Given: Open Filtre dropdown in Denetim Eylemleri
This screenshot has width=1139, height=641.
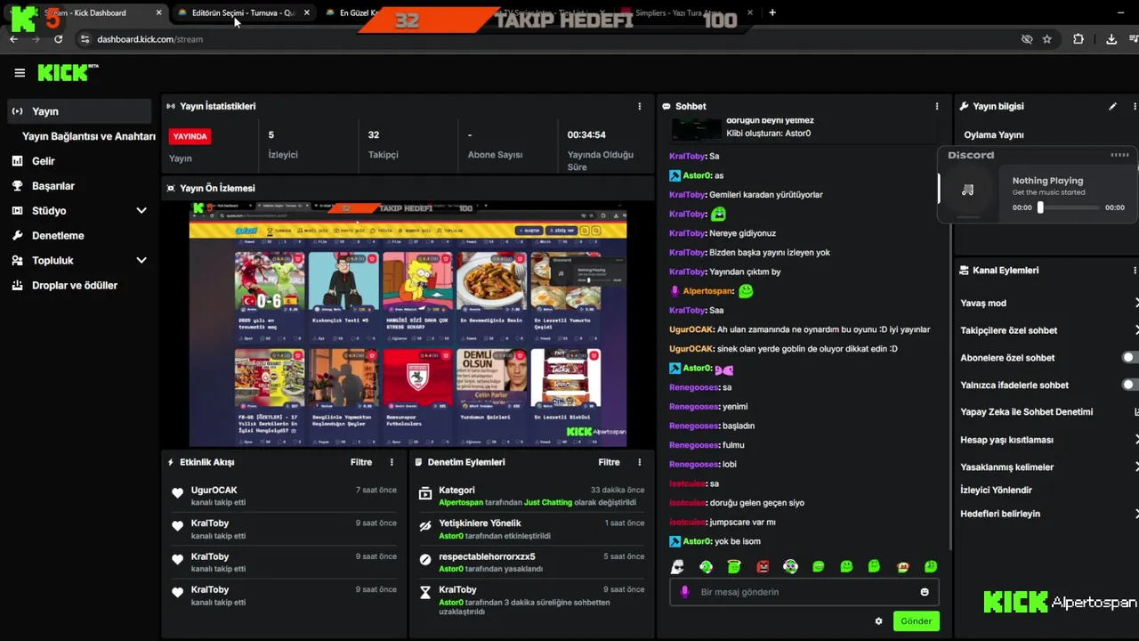Looking at the screenshot, I should coord(609,462).
